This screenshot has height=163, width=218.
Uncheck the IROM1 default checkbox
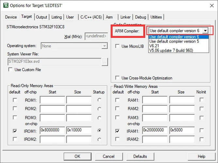(x=15, y=131)
